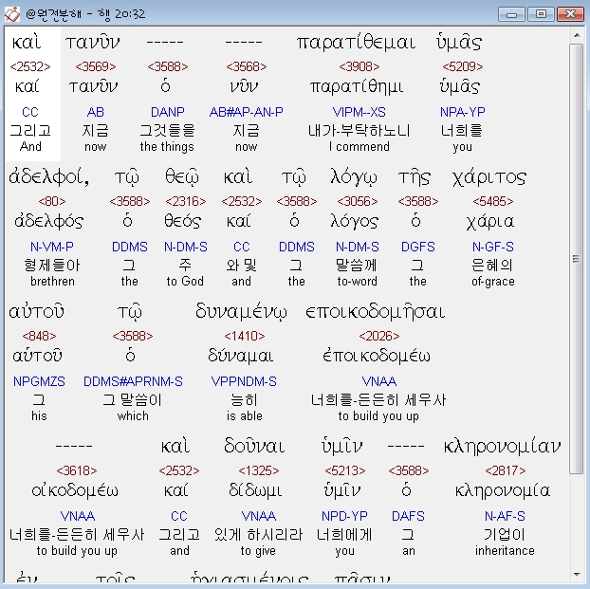The height and width of the screenshot is (589, 590).
Task: Close the window
Action: (570, 14)
